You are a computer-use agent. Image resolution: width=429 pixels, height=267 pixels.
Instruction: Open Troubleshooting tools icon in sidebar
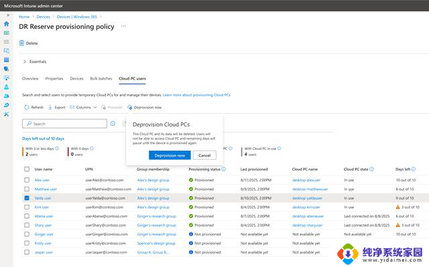7,114
